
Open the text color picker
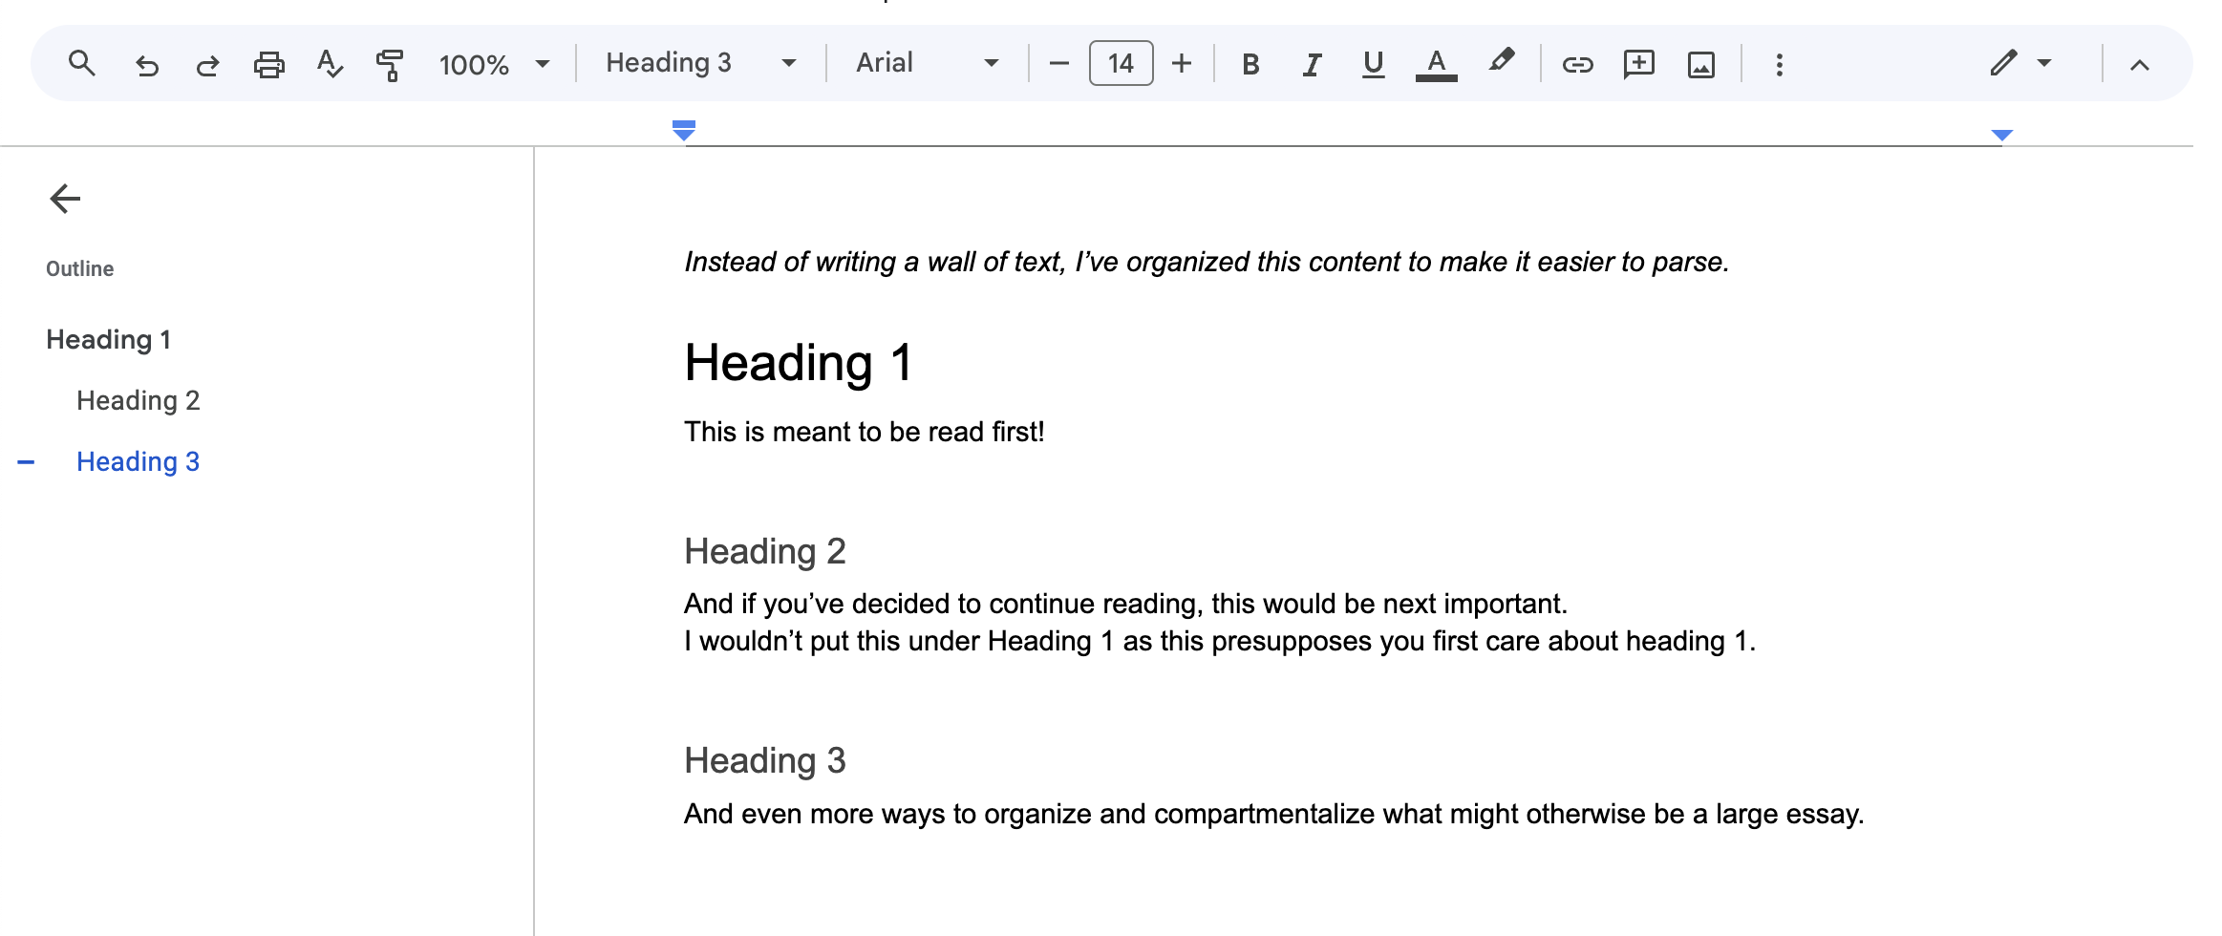click(x=1435, y=64)
